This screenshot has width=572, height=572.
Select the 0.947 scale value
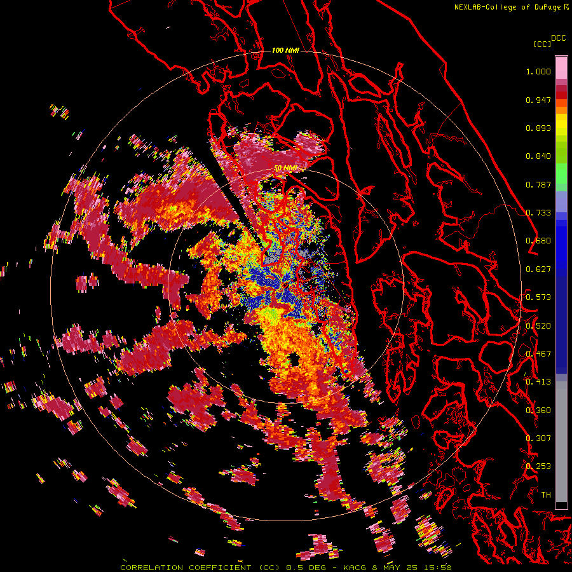click(x=538, y=100)
